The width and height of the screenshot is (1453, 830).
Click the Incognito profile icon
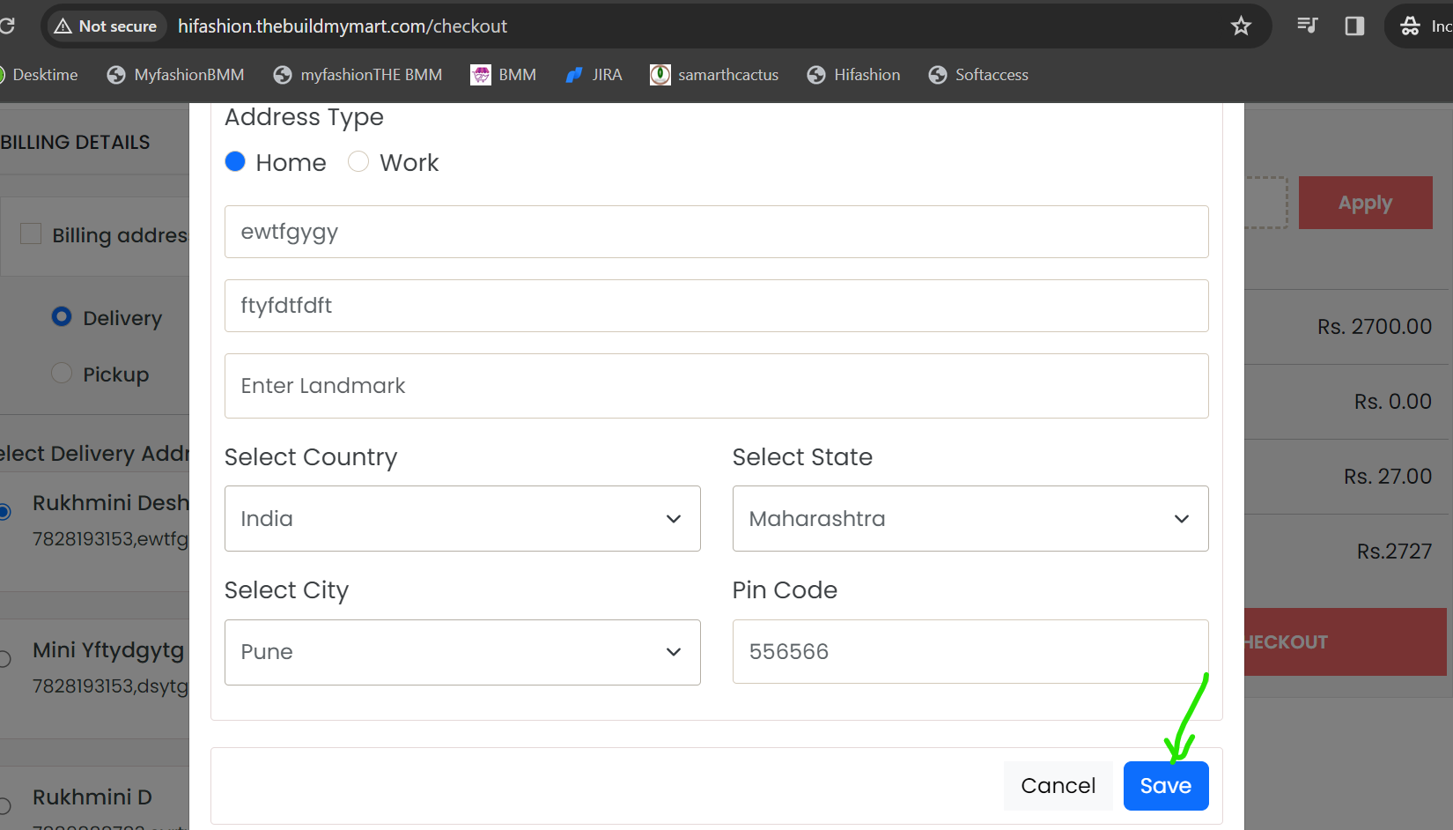[1410, 26]
